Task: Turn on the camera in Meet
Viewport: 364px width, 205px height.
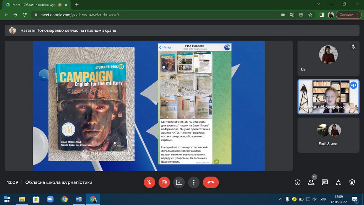Action: [164, 182]
